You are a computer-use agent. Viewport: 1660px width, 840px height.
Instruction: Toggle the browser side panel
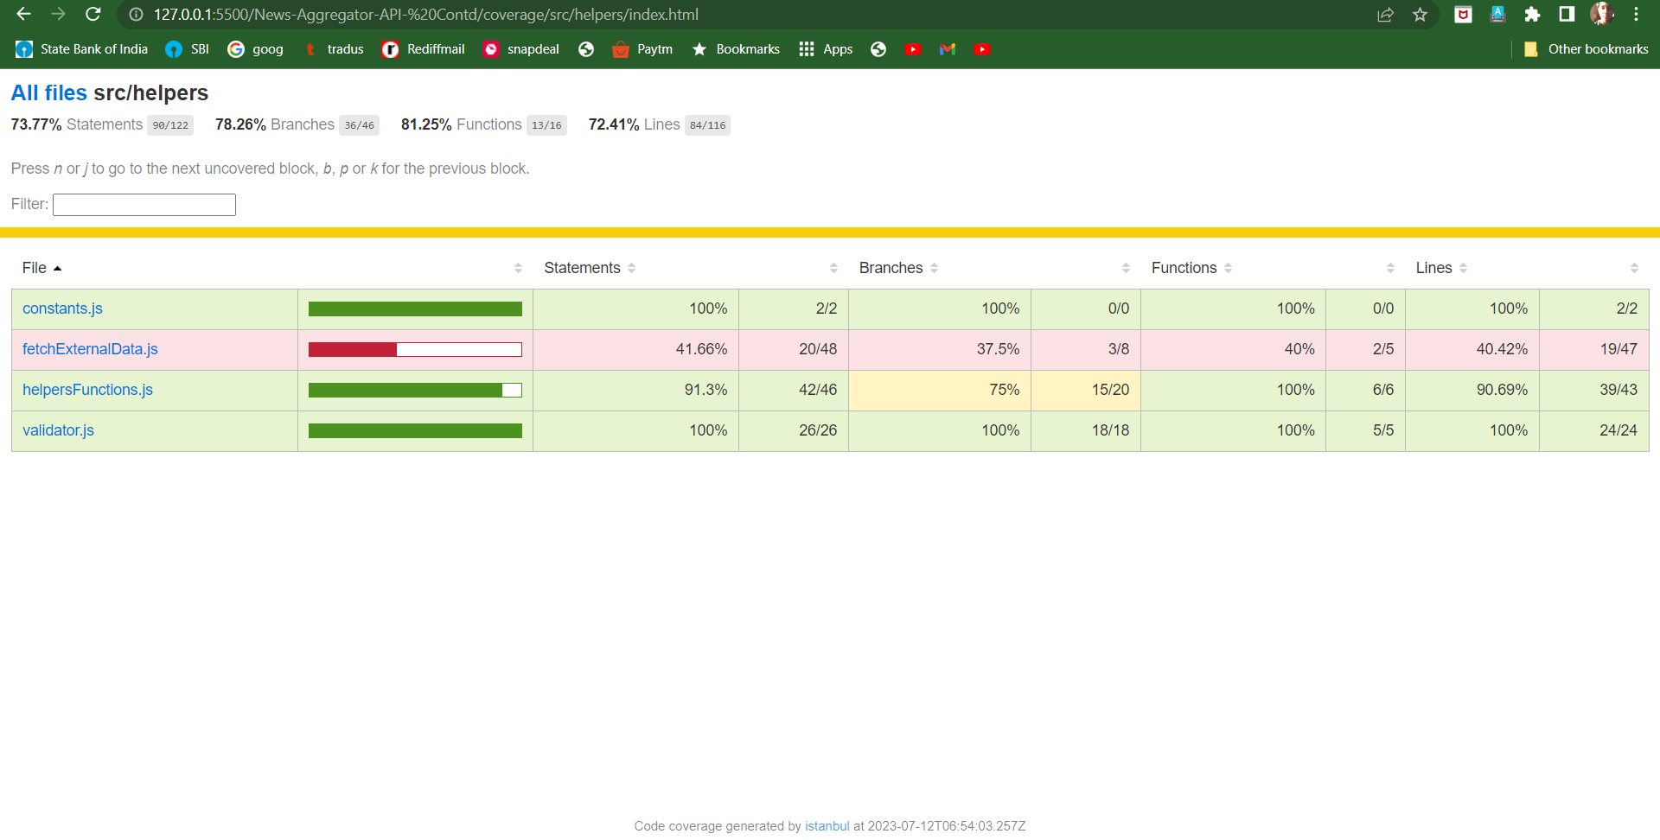point(1567,14)
